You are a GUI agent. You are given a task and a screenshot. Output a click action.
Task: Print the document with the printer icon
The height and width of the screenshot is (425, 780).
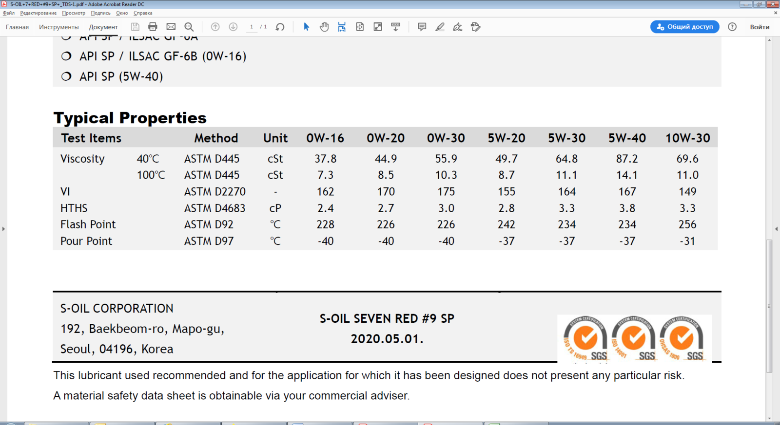point(153,27)
